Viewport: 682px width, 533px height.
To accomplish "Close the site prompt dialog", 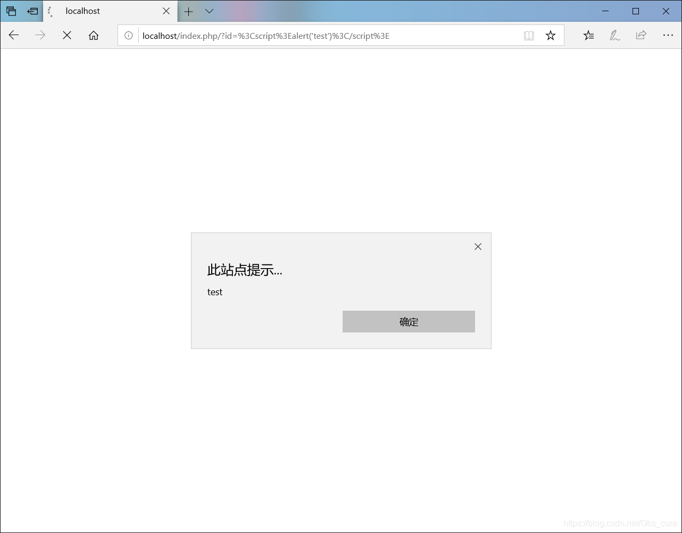I will 477,246.
